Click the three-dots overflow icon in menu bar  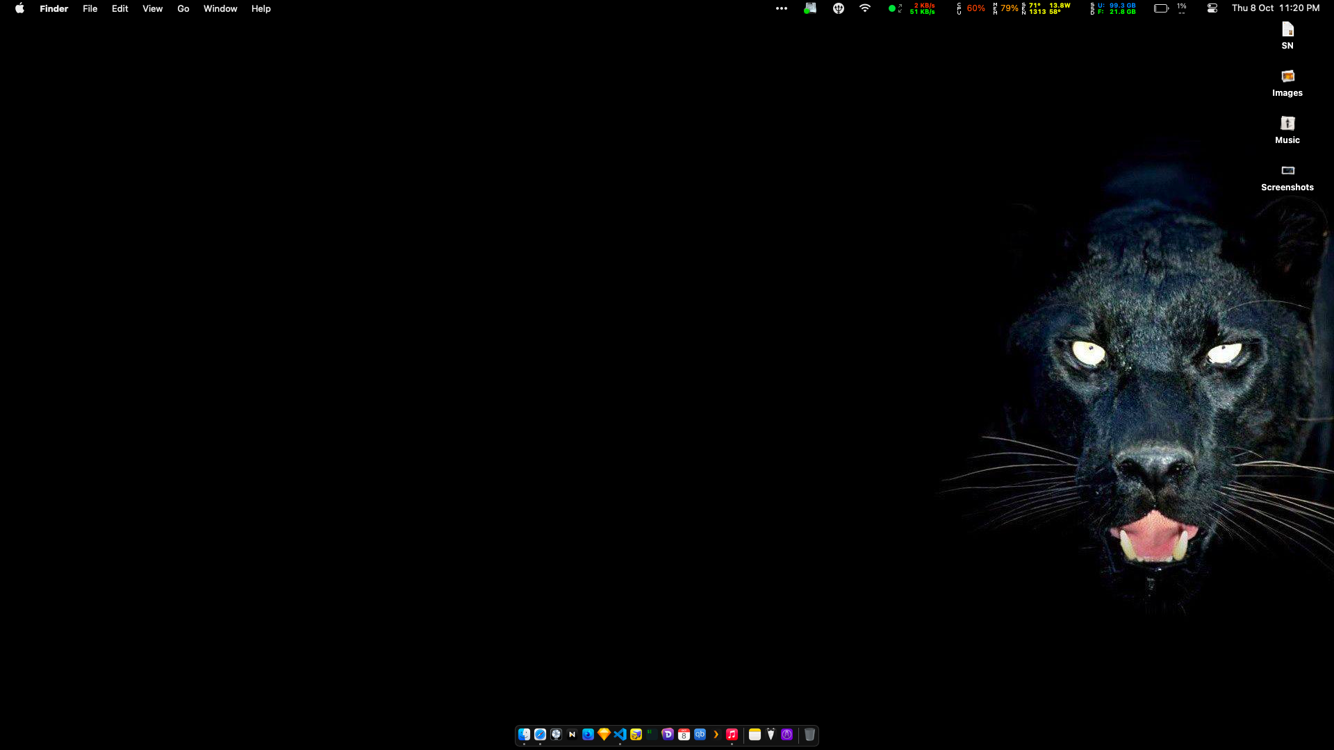tap(781, 8)
